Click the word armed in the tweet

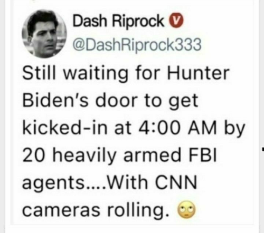coord(152,154)
